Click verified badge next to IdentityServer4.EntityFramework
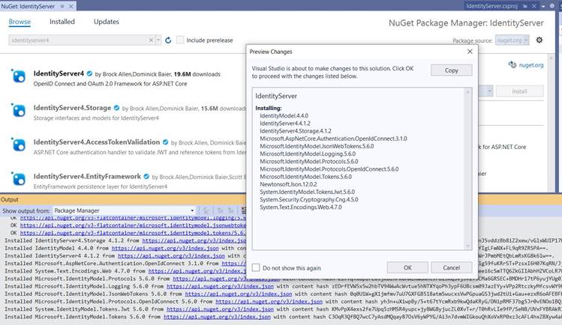Viewport: 562px width, 325px height. click(x=146, y=176)
